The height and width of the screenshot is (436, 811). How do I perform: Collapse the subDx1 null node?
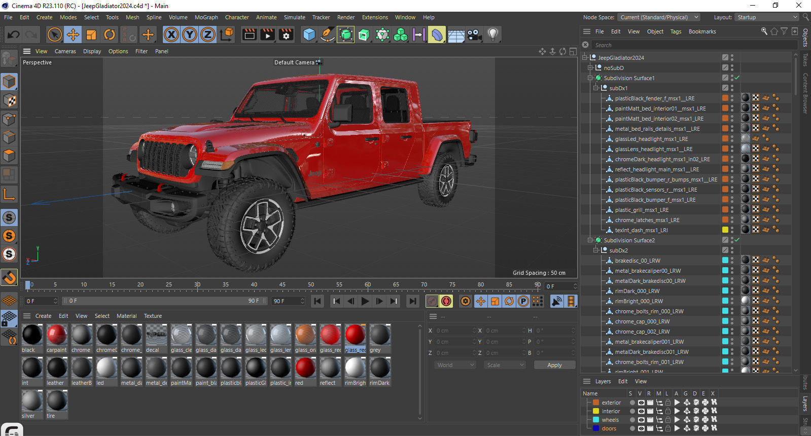pos(596,88)
